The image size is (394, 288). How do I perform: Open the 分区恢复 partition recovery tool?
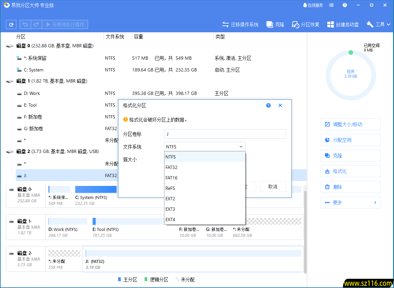pos(305,24)
